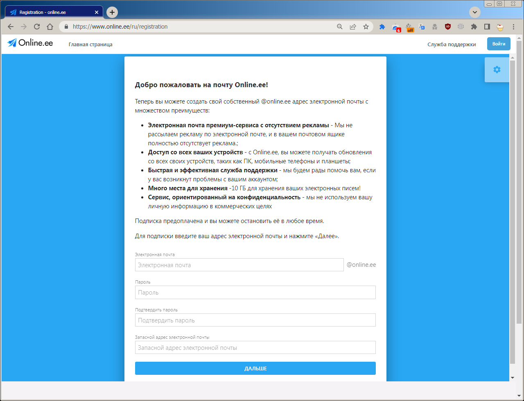Open a new browser tab
The height and width of the screenshot is (401, 524).
tap(112, 12)
